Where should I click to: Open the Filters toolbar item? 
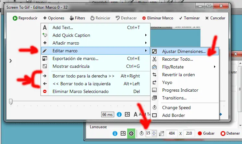(x=77, y=18)
